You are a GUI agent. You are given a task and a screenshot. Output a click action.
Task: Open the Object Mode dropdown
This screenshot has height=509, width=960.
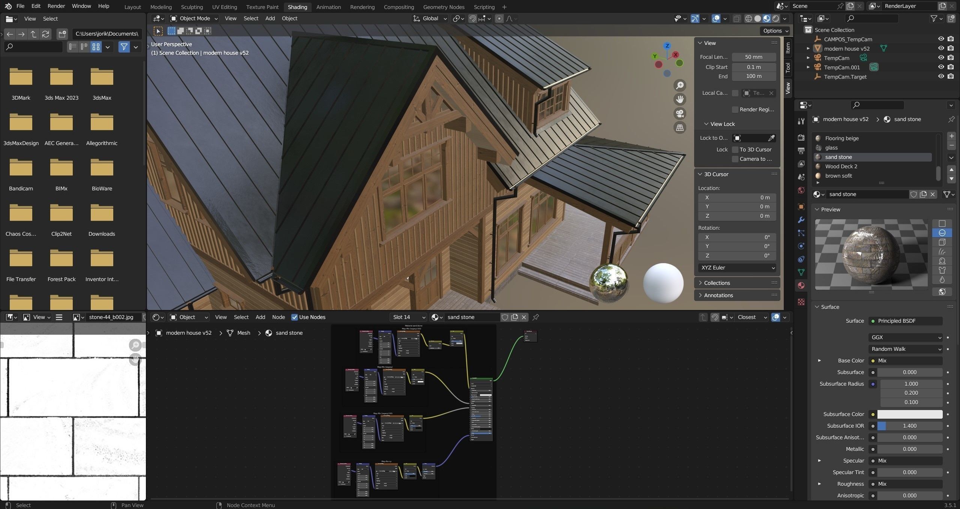[x=194, y=18]
